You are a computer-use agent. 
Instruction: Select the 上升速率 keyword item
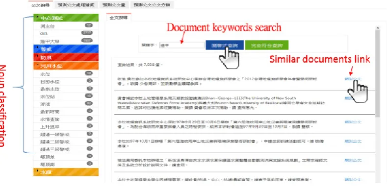(x=66, y=127)
